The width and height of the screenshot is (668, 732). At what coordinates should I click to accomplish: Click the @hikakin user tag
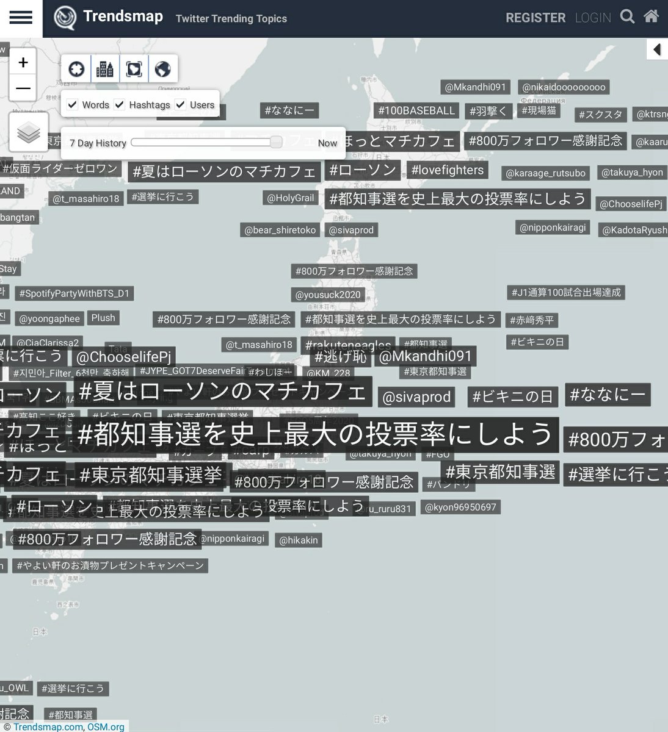click(x=299, y=540)
